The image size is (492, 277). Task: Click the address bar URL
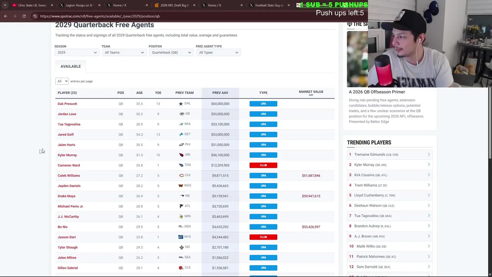[x=100, y=16]
